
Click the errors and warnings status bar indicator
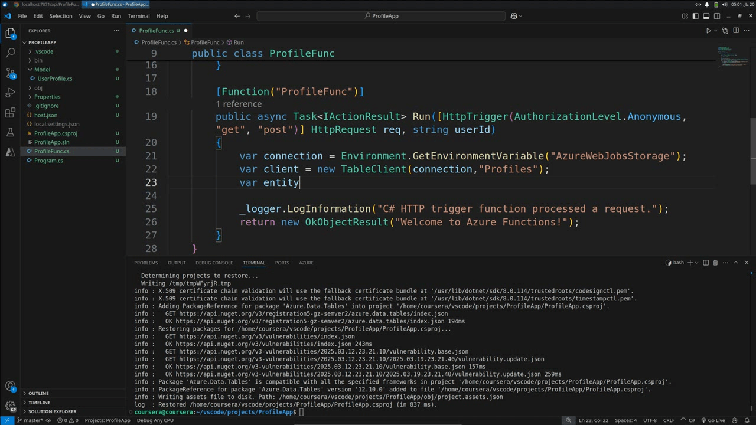67,420
